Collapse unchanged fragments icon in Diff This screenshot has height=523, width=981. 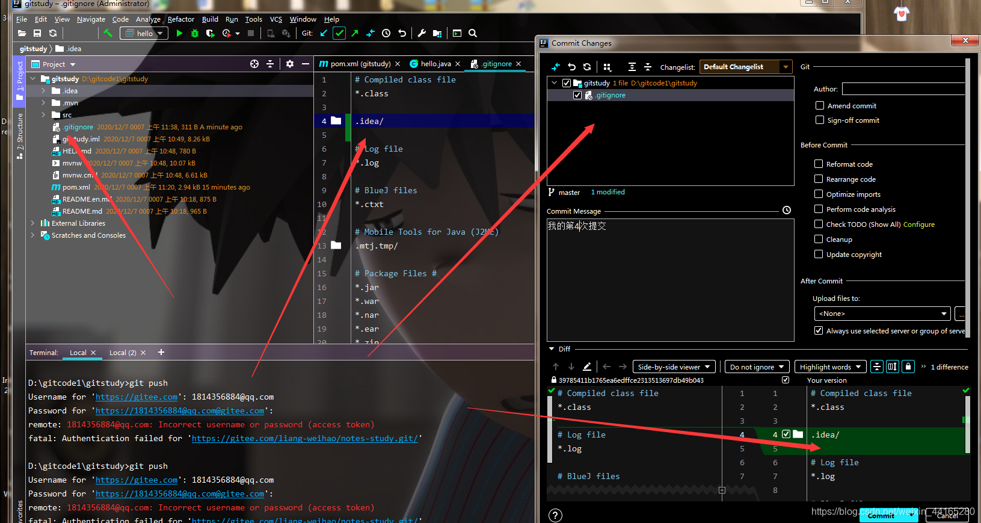tap(877, 367)
